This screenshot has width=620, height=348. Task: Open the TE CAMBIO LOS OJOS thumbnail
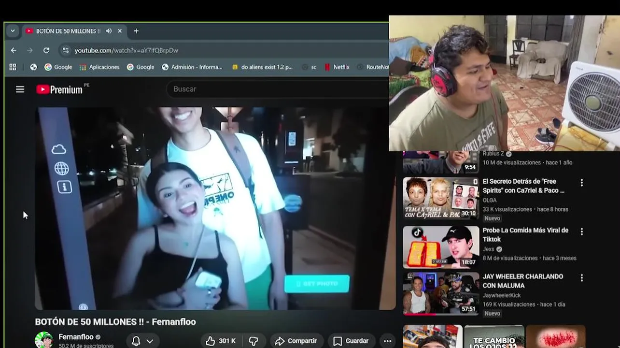click(494, 336)
